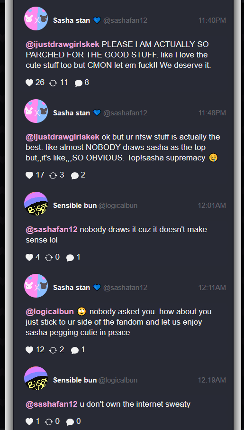This screenshot has height=430, width=244.
Task: Like the 12:11AM post with 12 likes
Action: 29,350
